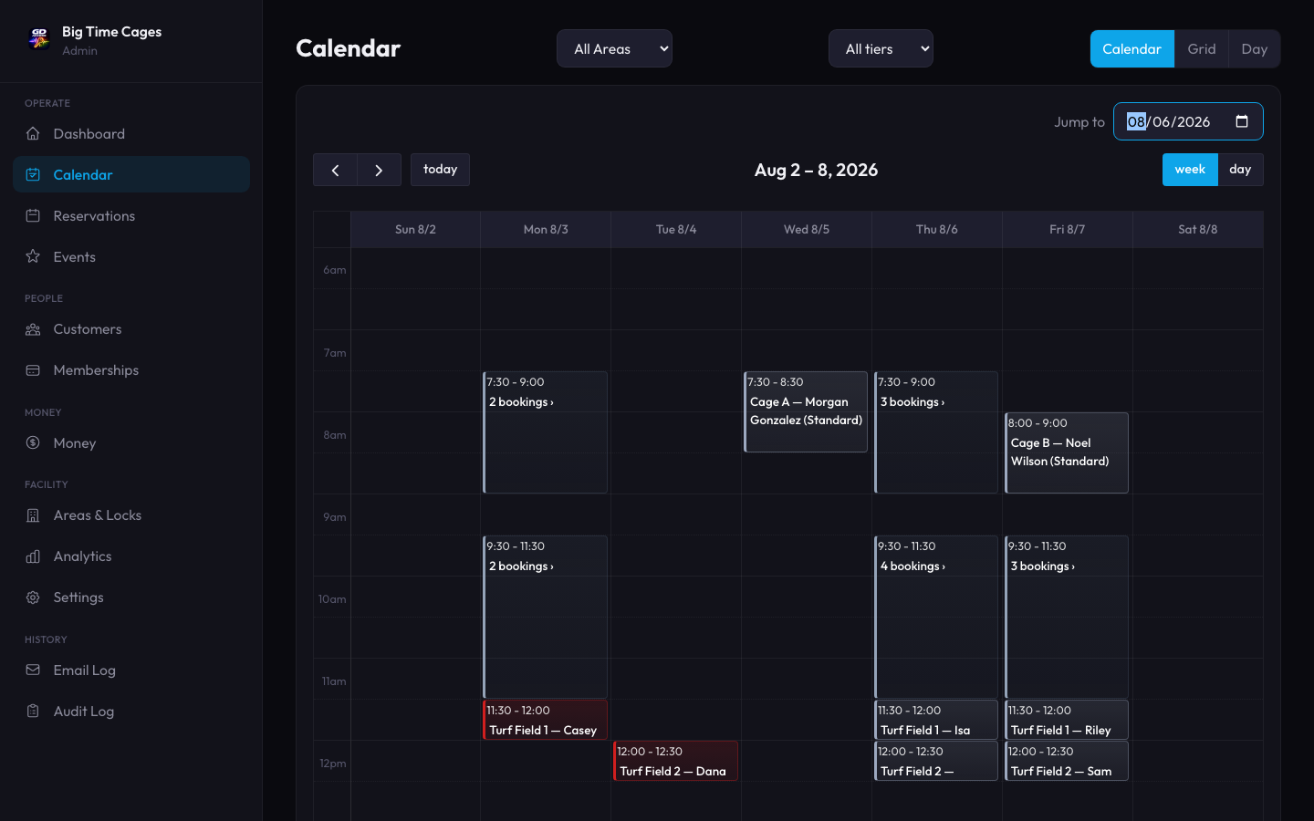Open the All tiers dropdown
Screen dimensions: 1314x821
(x=881, y=49)
